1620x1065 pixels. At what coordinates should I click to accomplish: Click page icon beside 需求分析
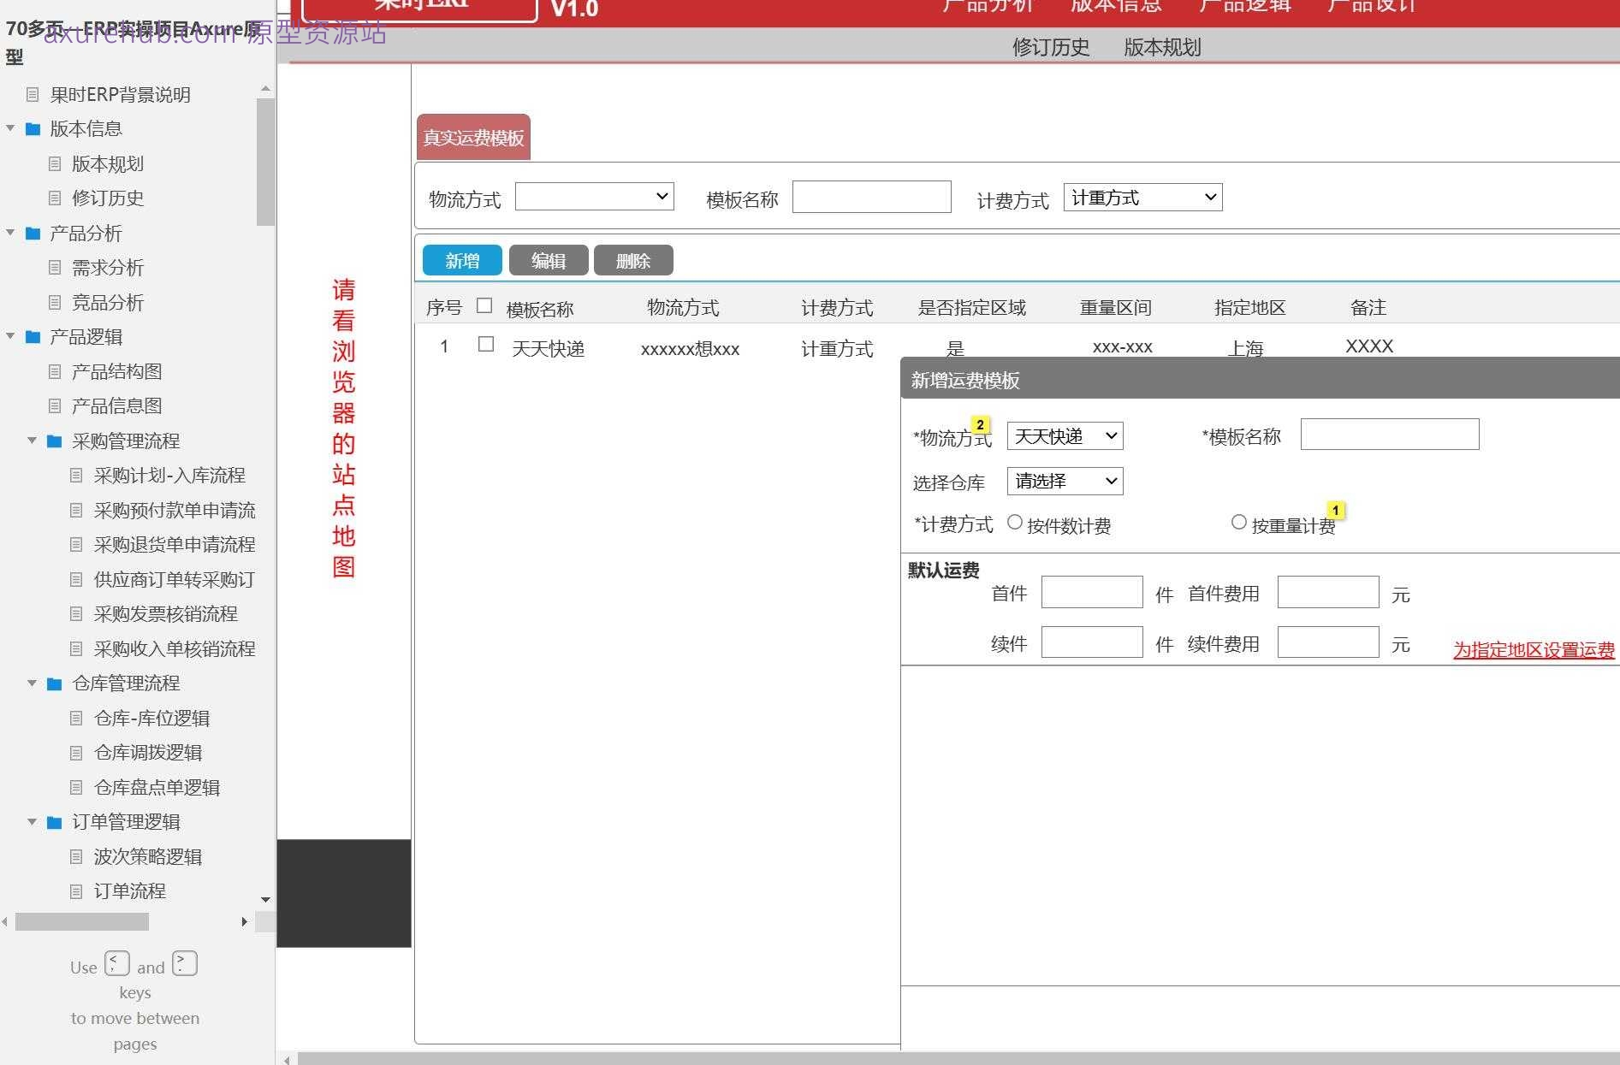55,268
